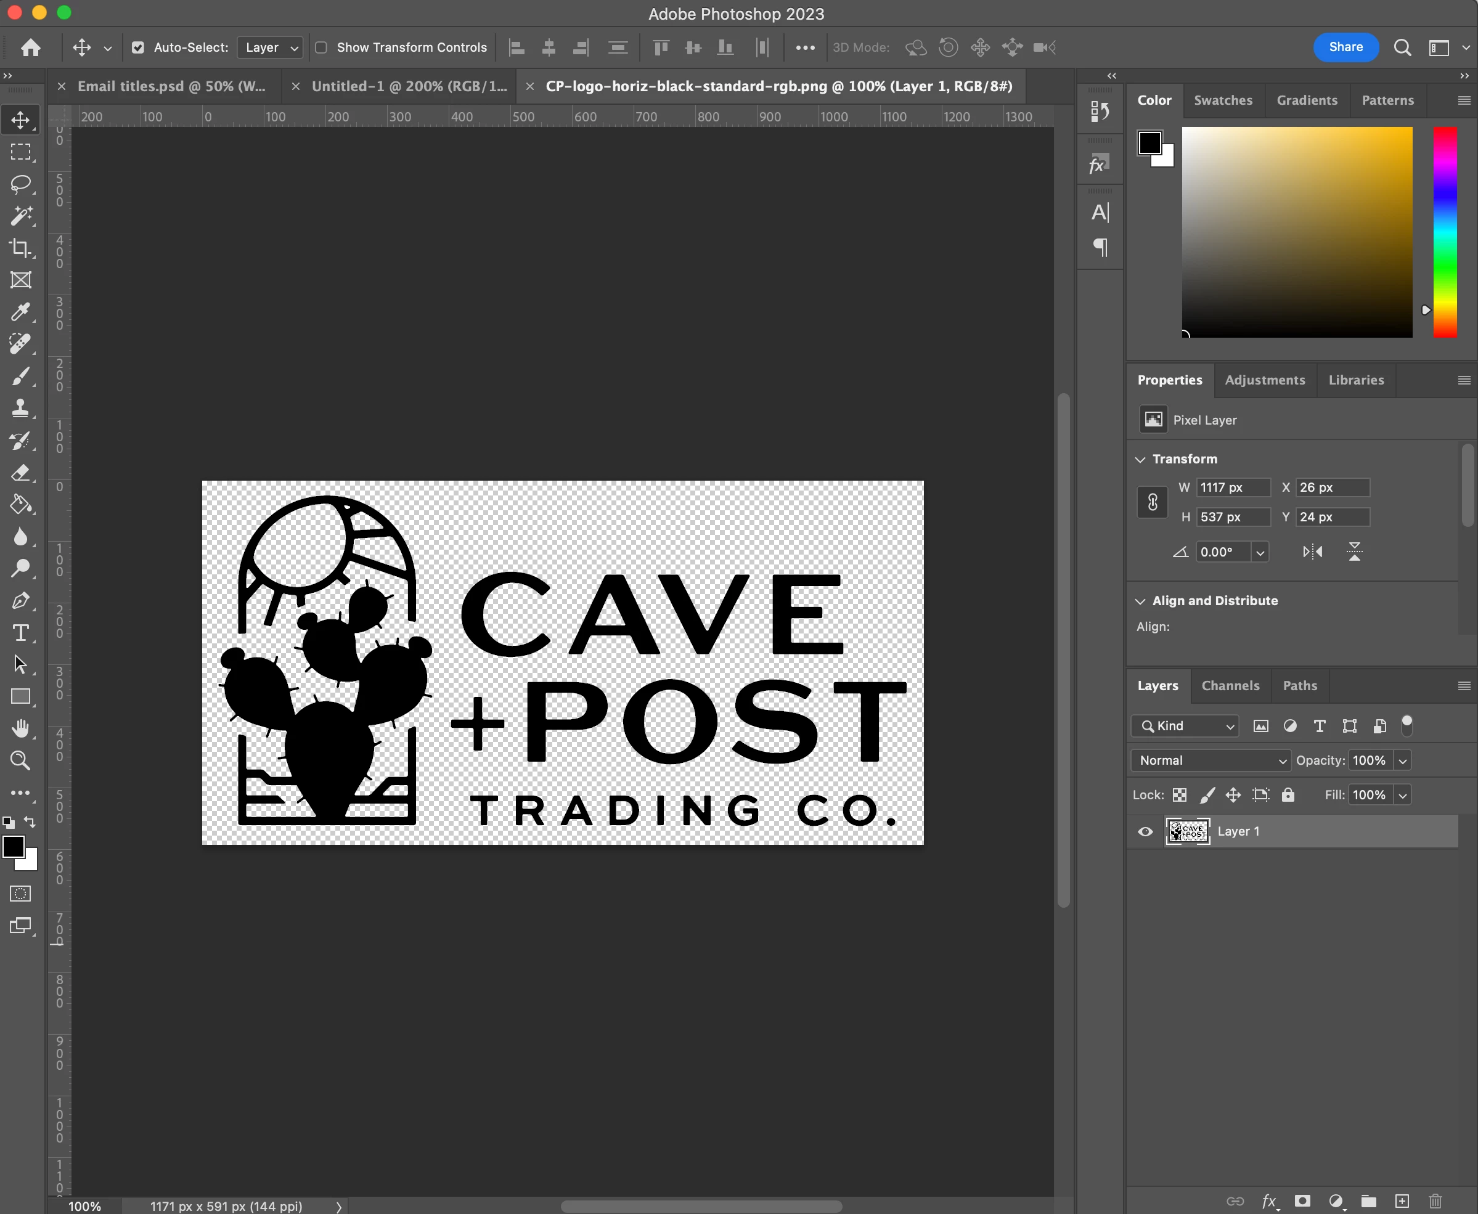Open the Normal blend mode dropdown
The height and width of the screenshot is (1214, 1478).
1210,760
